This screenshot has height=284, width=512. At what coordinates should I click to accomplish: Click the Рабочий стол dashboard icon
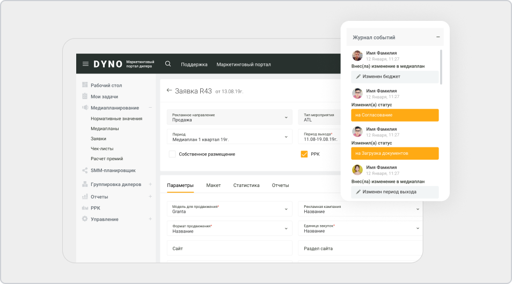click(x=85, y=85)
